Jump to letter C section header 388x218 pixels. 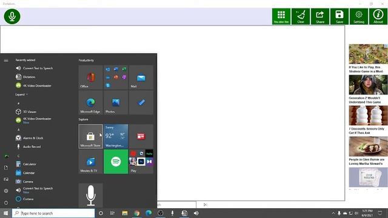18,156
